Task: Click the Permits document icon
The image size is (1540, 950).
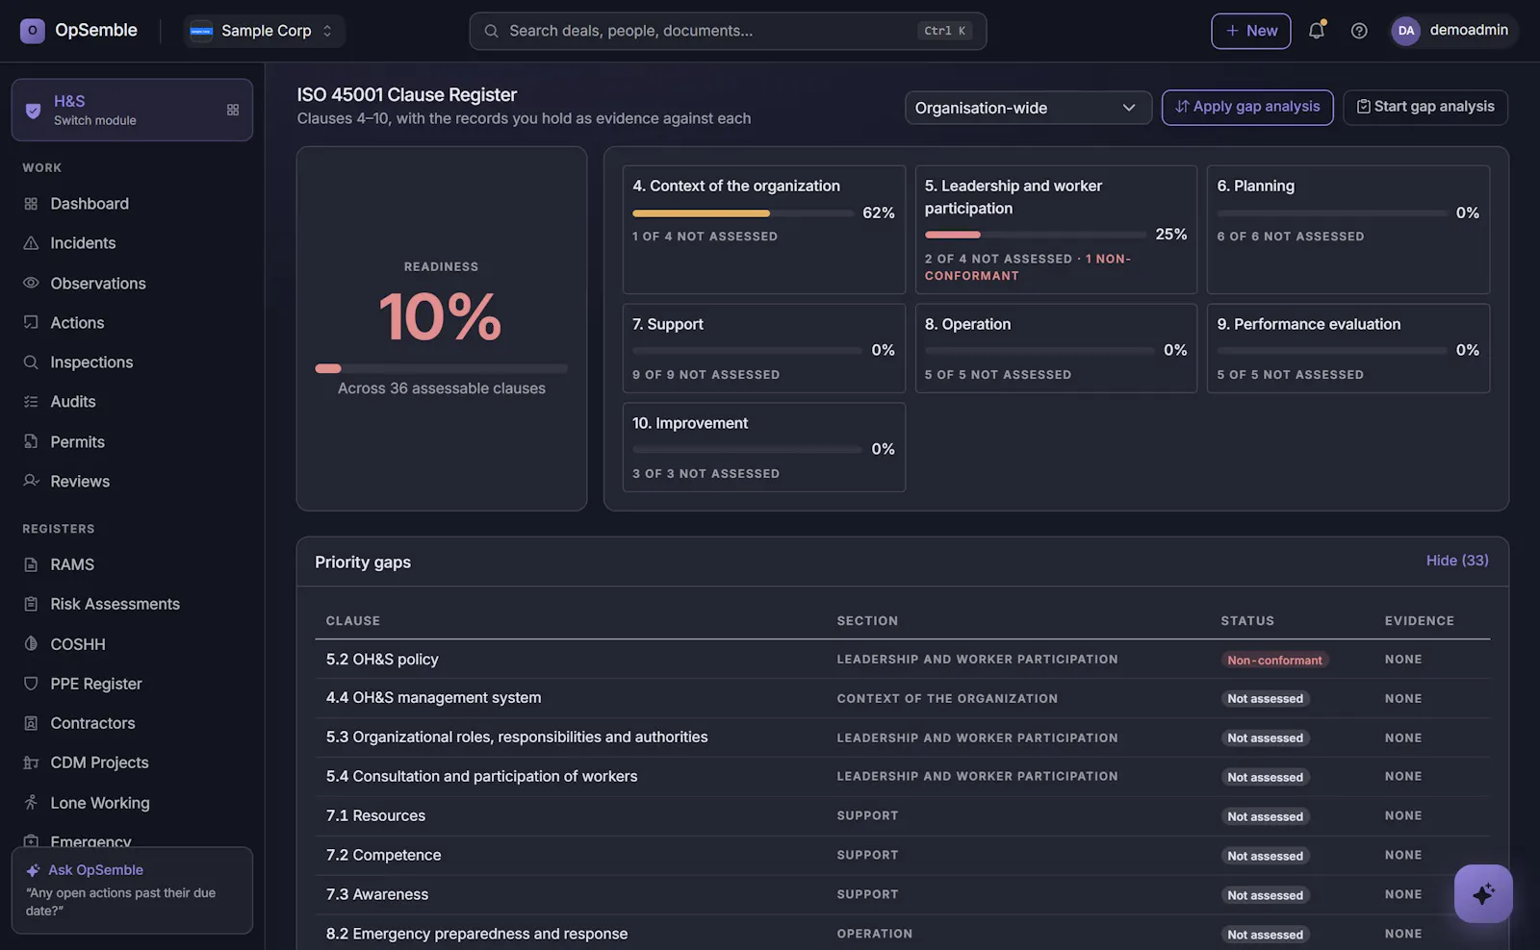Action: [x=31, y=441]
